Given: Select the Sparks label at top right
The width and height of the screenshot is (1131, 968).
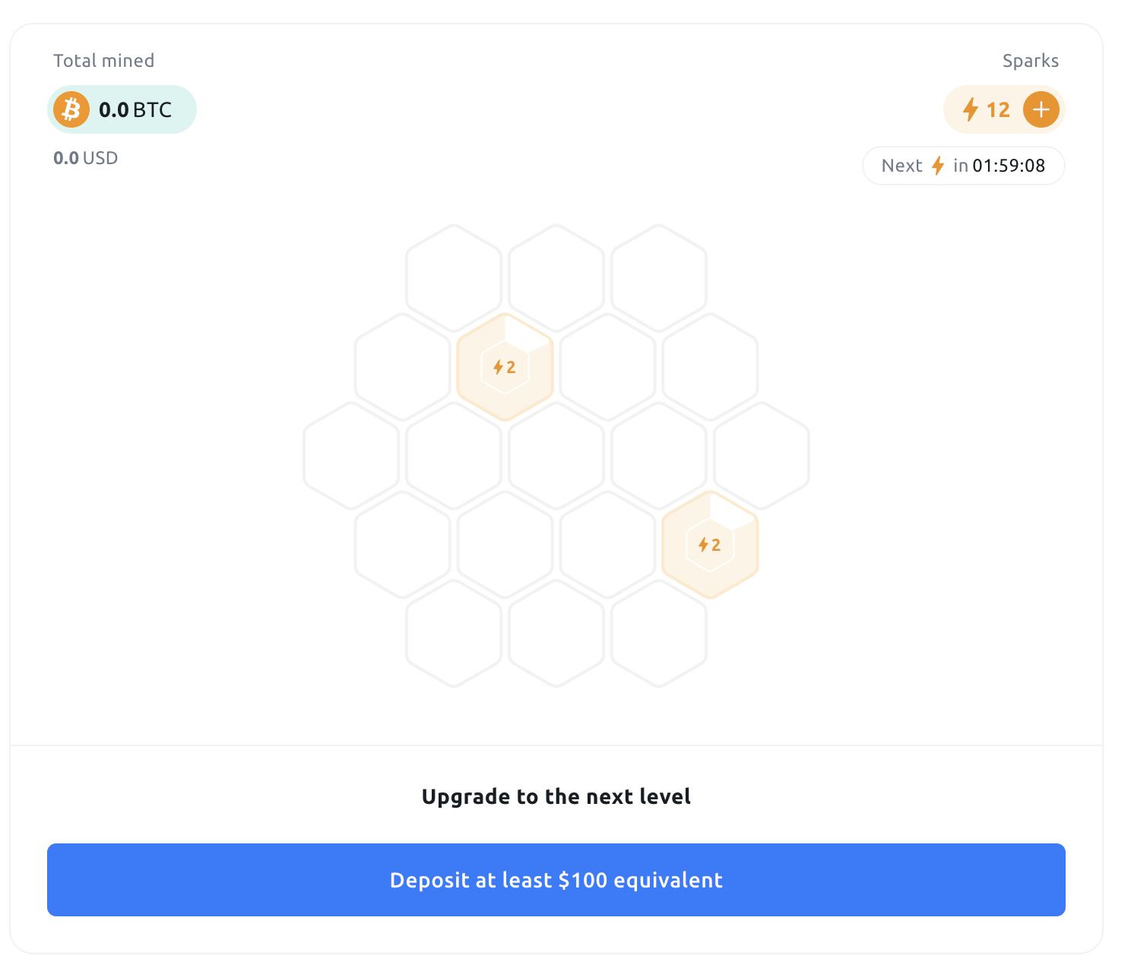Looking at the screenshot, I should (1031, 60).
